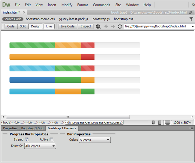Open the View menu
This screenshot has width=195, height=163.
click(x=39, y=5)
